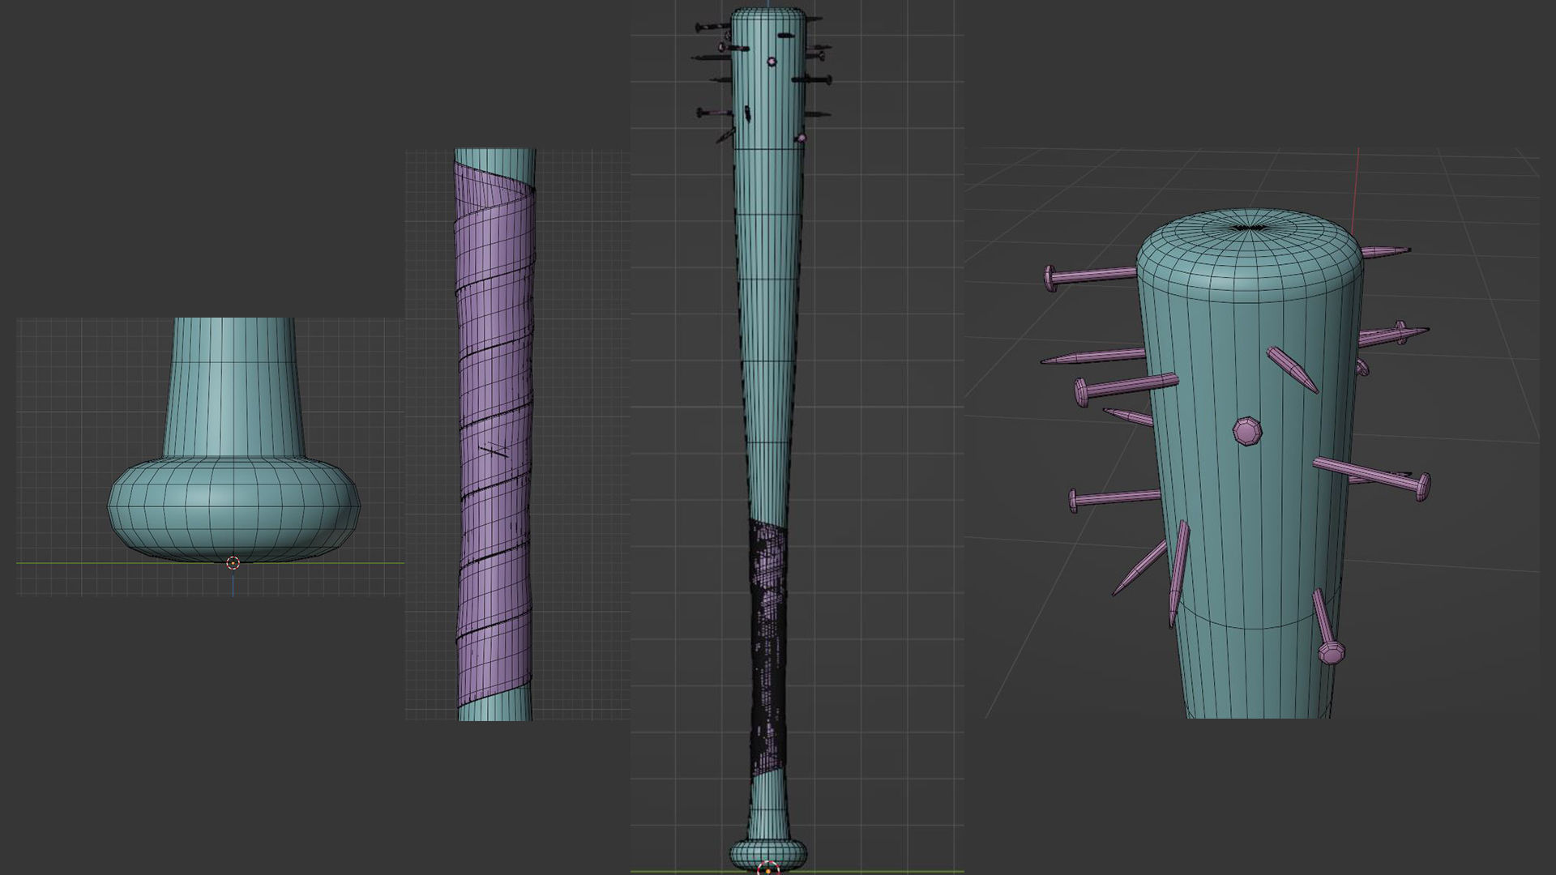Select the dark grip tape on the full bat

coord(768,647)
